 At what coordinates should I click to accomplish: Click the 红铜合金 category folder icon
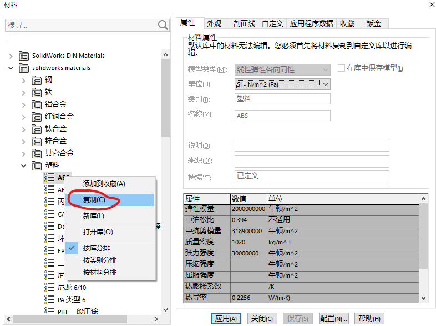point(37,117)
